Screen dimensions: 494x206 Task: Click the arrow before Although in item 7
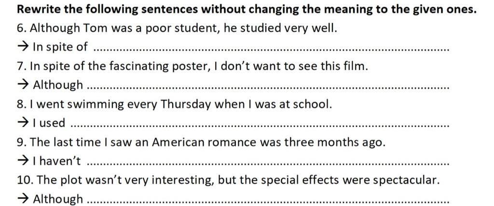click(x=22, y=85)
